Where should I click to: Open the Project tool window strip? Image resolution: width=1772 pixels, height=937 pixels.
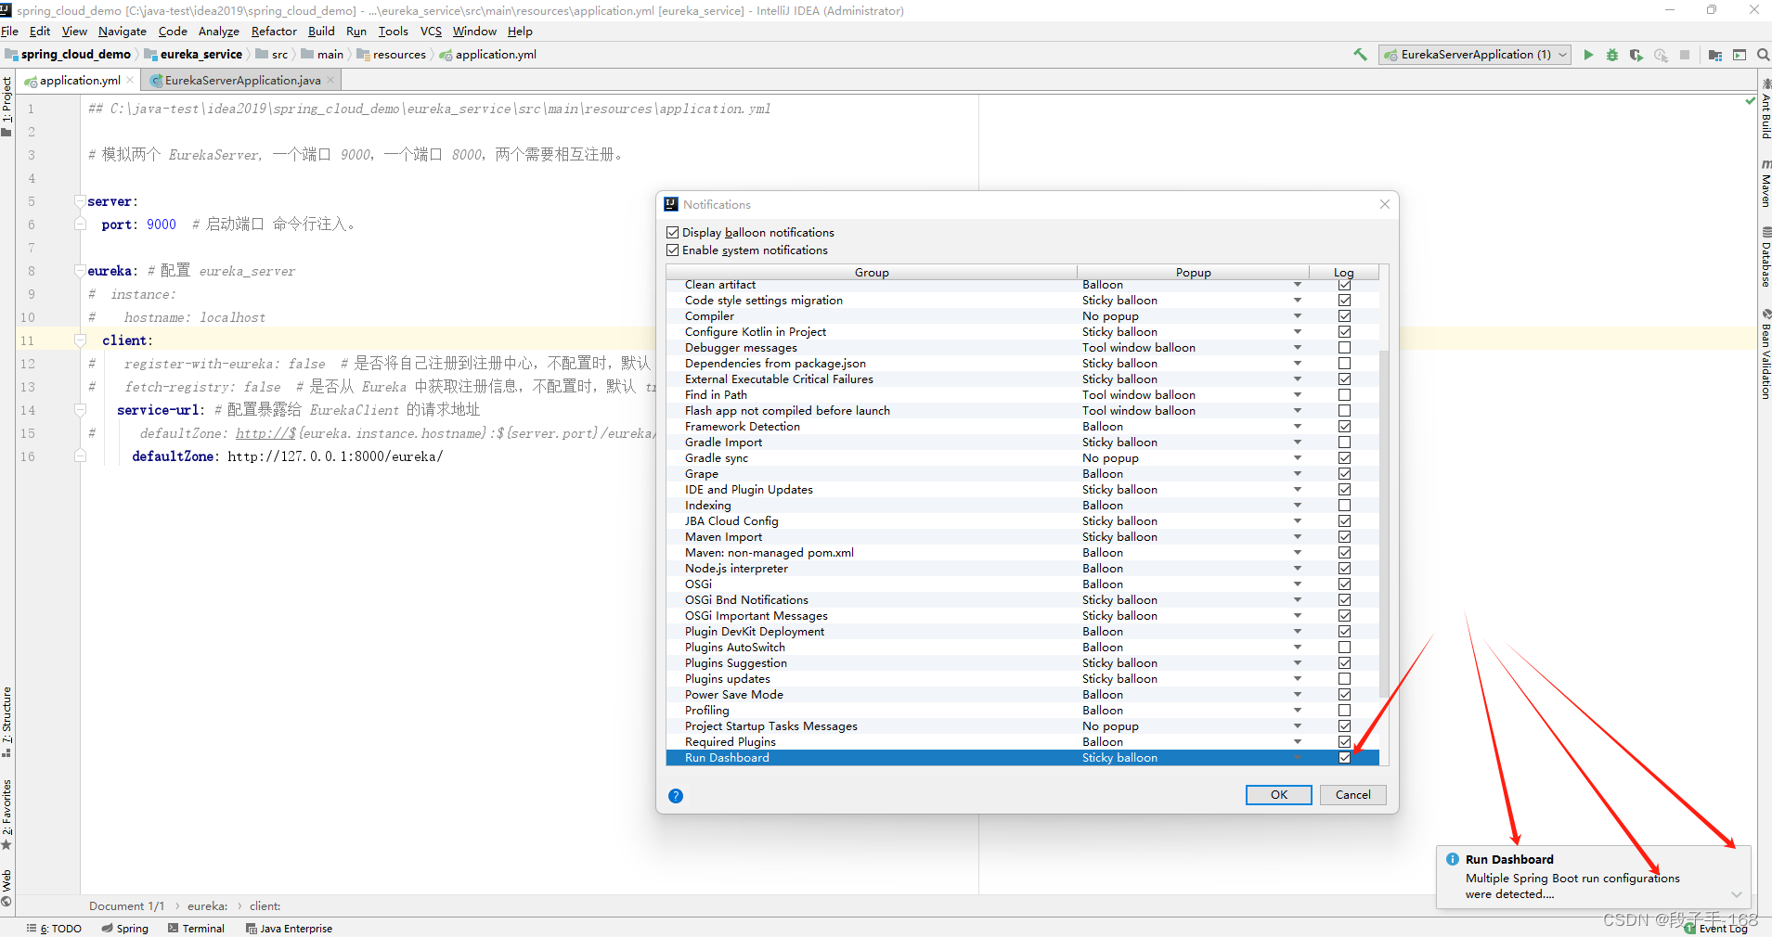pyautogui.click(x=7, y=105)
